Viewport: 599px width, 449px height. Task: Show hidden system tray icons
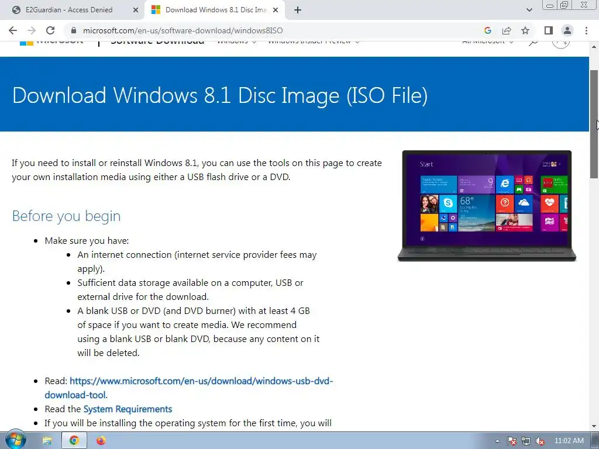click(497, 441)
